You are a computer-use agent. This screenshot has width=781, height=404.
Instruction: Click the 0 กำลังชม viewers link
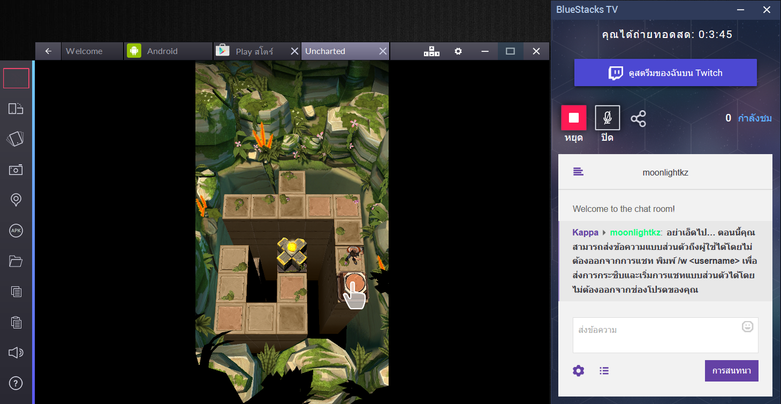[748, 118]
